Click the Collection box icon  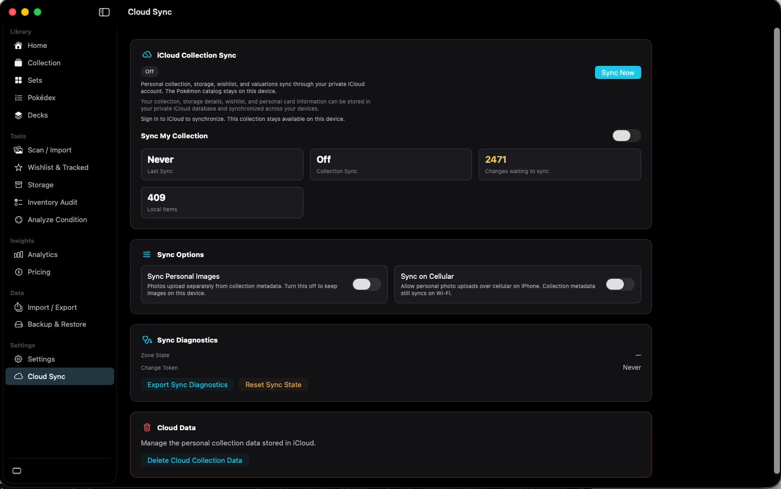pos(18,63)
